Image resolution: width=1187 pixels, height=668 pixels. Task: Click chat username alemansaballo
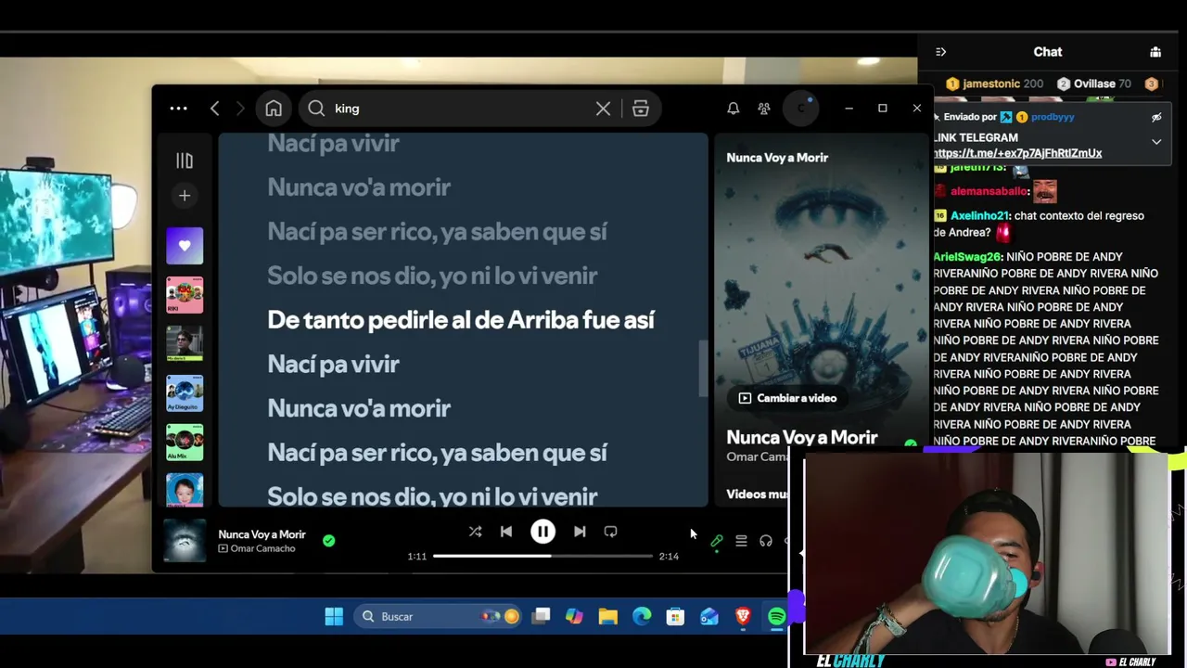989,191
